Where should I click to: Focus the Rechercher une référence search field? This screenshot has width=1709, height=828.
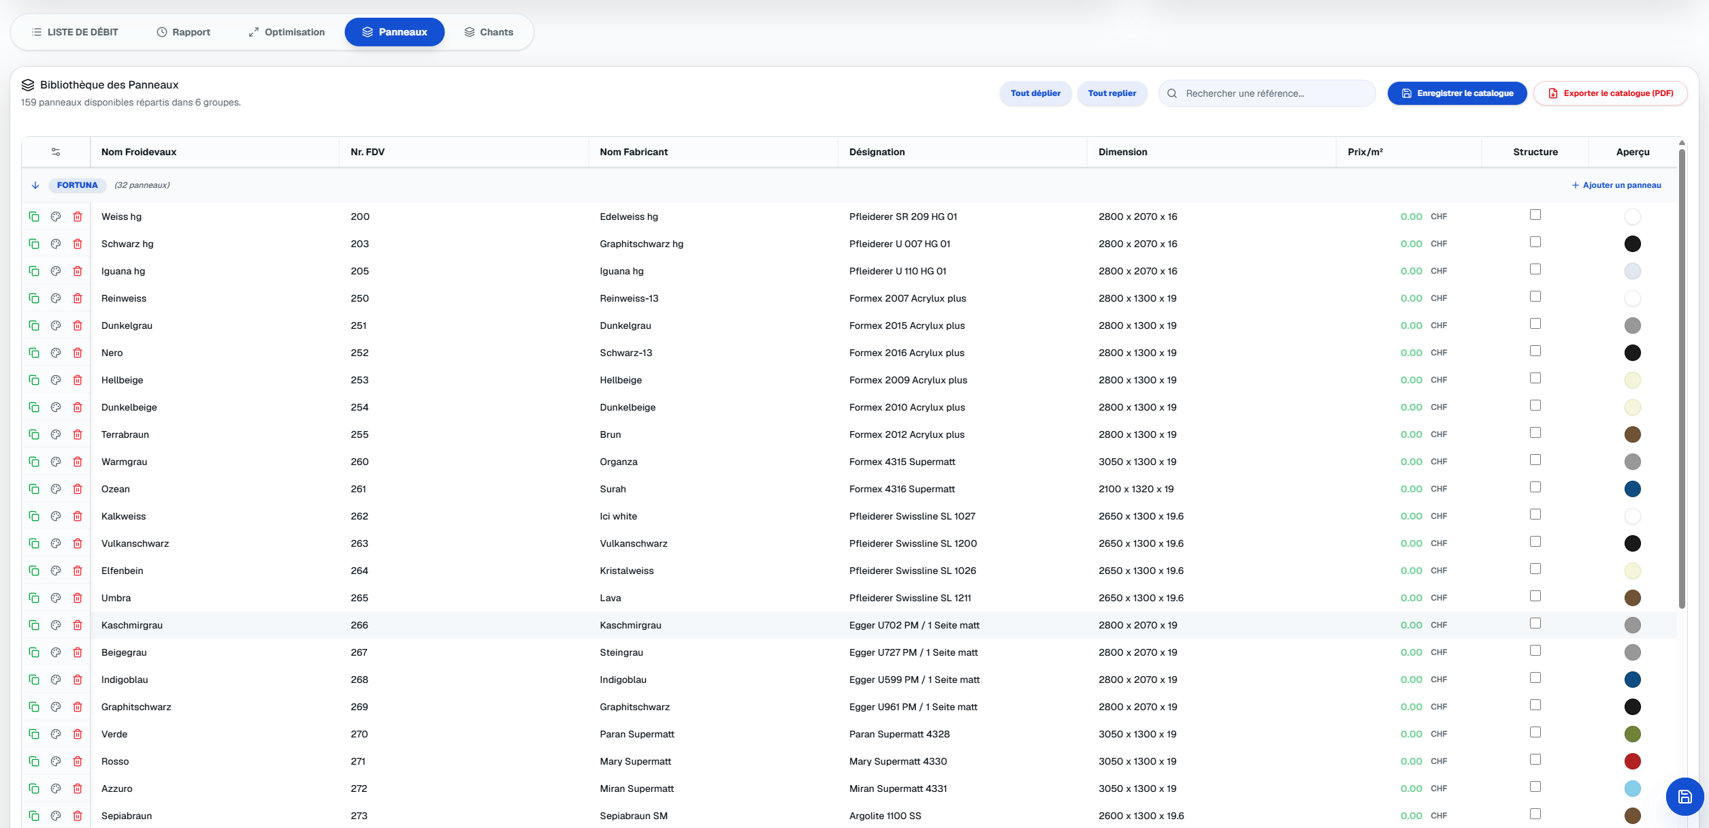pos(1267,93)
